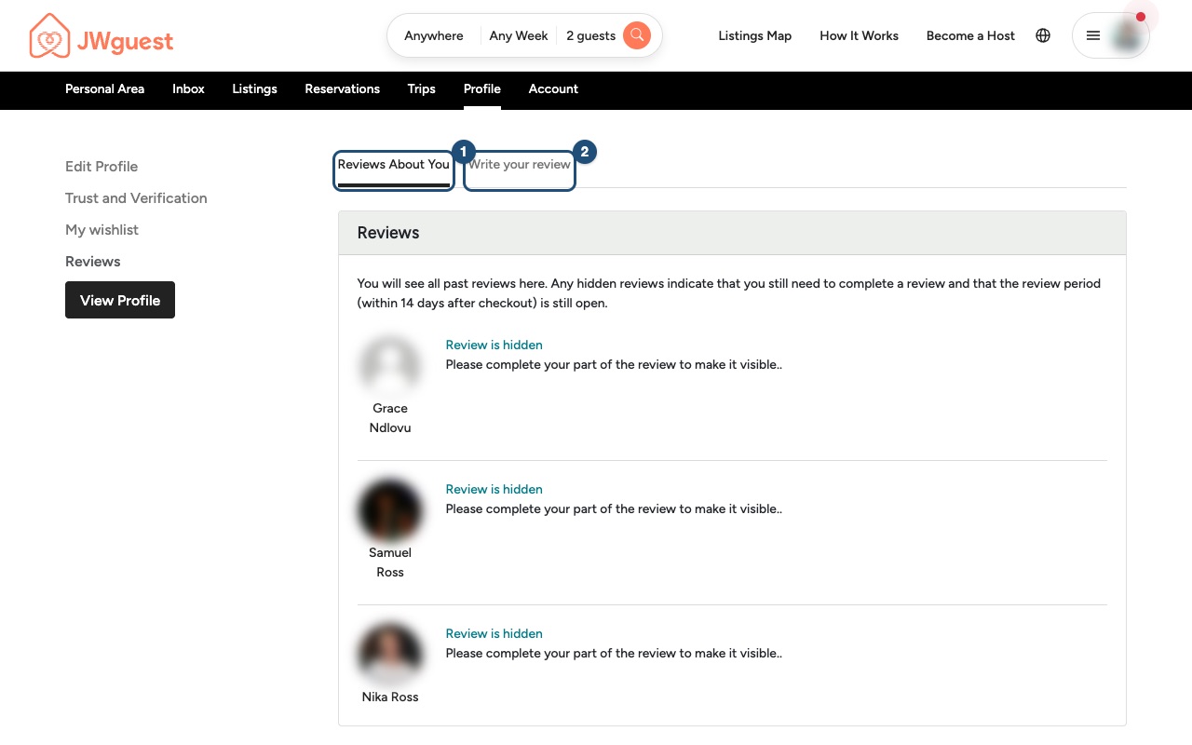Change guest count 2 guests
The height and width of the screenshot is (745, 1192).
coord(590,35)
